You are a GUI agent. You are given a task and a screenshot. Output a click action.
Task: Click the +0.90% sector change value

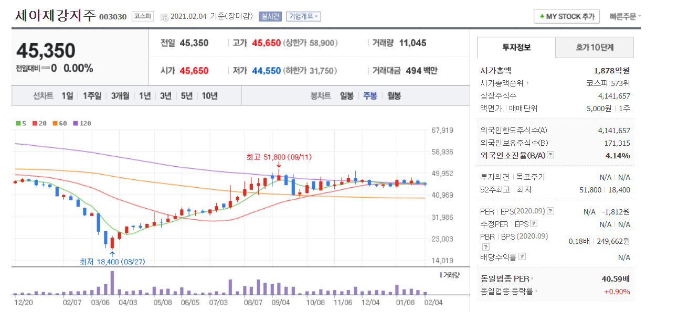(617, 292)
